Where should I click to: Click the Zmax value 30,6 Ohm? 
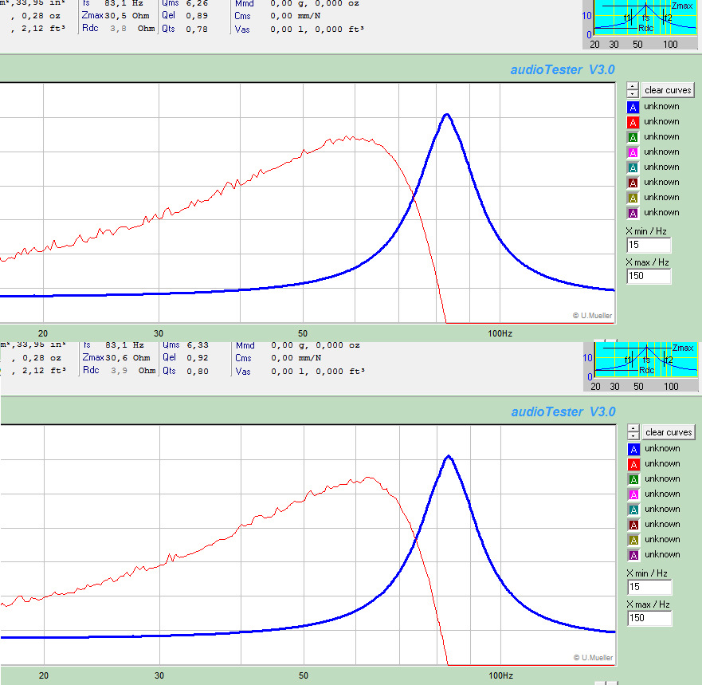point(127,358)
